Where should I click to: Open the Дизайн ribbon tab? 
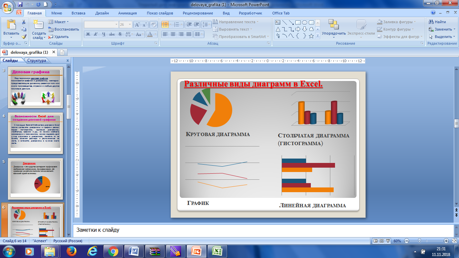pyautogui.click(x=102, y=13)
